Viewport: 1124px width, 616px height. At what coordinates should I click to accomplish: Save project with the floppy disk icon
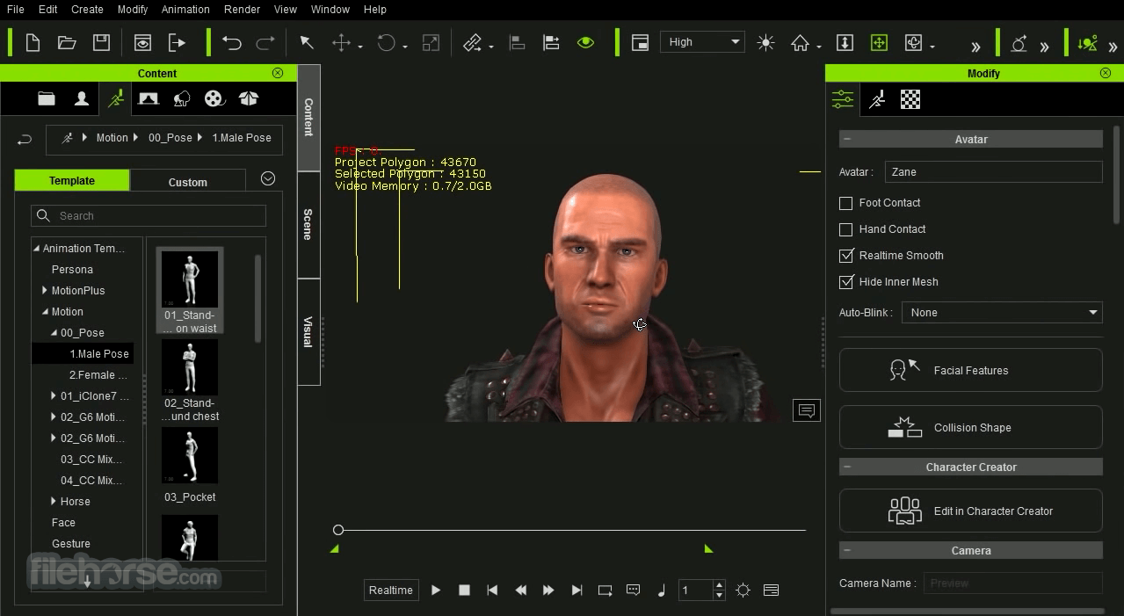pyautogui.click(x=101, y=42)
